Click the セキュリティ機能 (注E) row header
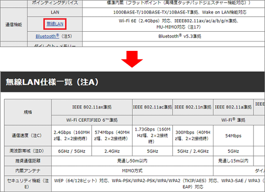 coord(28,184)
